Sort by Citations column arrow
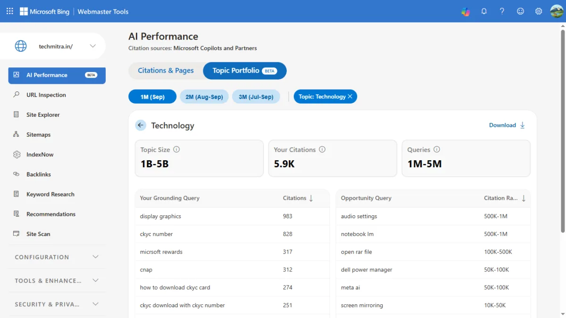 pyautogui.click(x=311, y=198)
